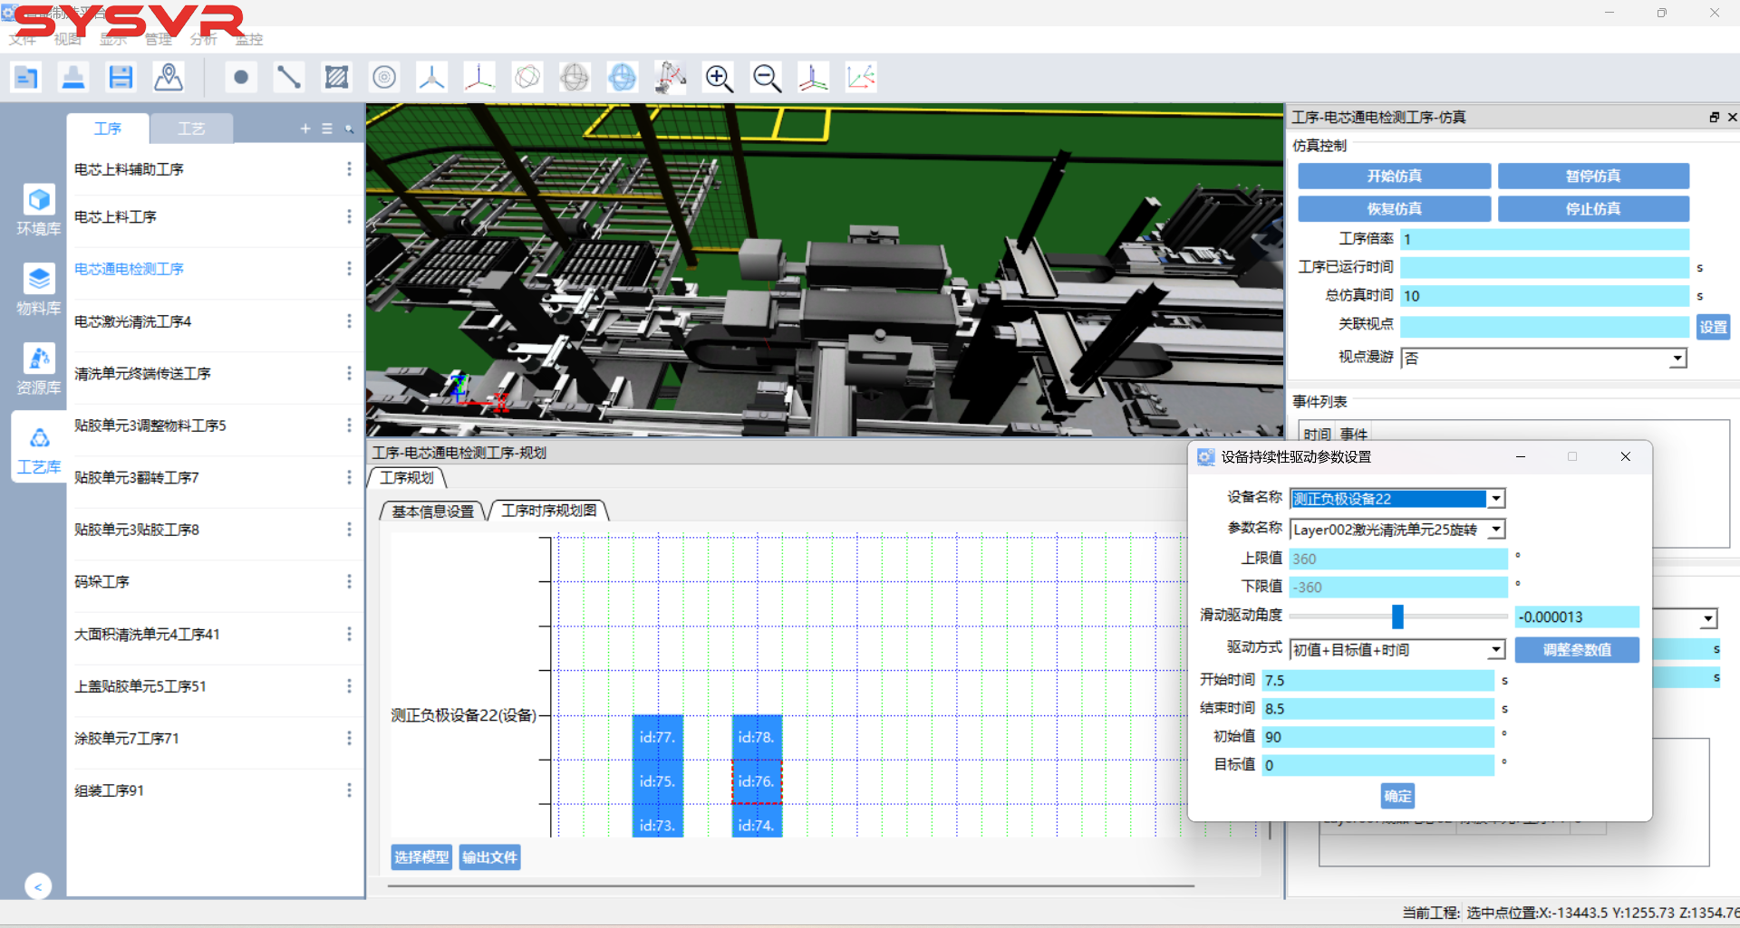The width and height of the screenshot is (1740, 928).
Task: Confirm dialog with 确定 button
Action: 1397,797
